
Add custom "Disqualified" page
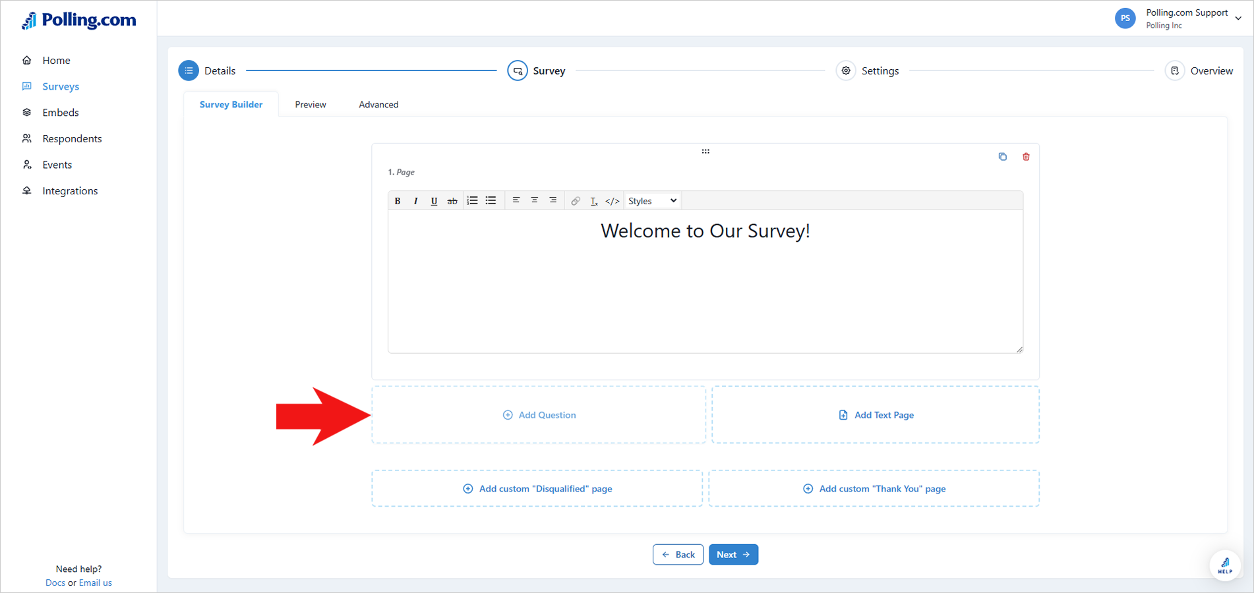[x=537, y=488]
